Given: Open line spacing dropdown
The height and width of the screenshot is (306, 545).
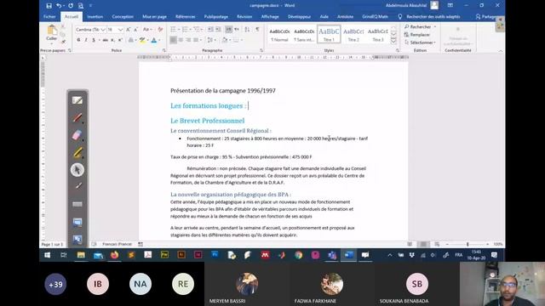Looking at the screenshot, I should pos(215,40).
